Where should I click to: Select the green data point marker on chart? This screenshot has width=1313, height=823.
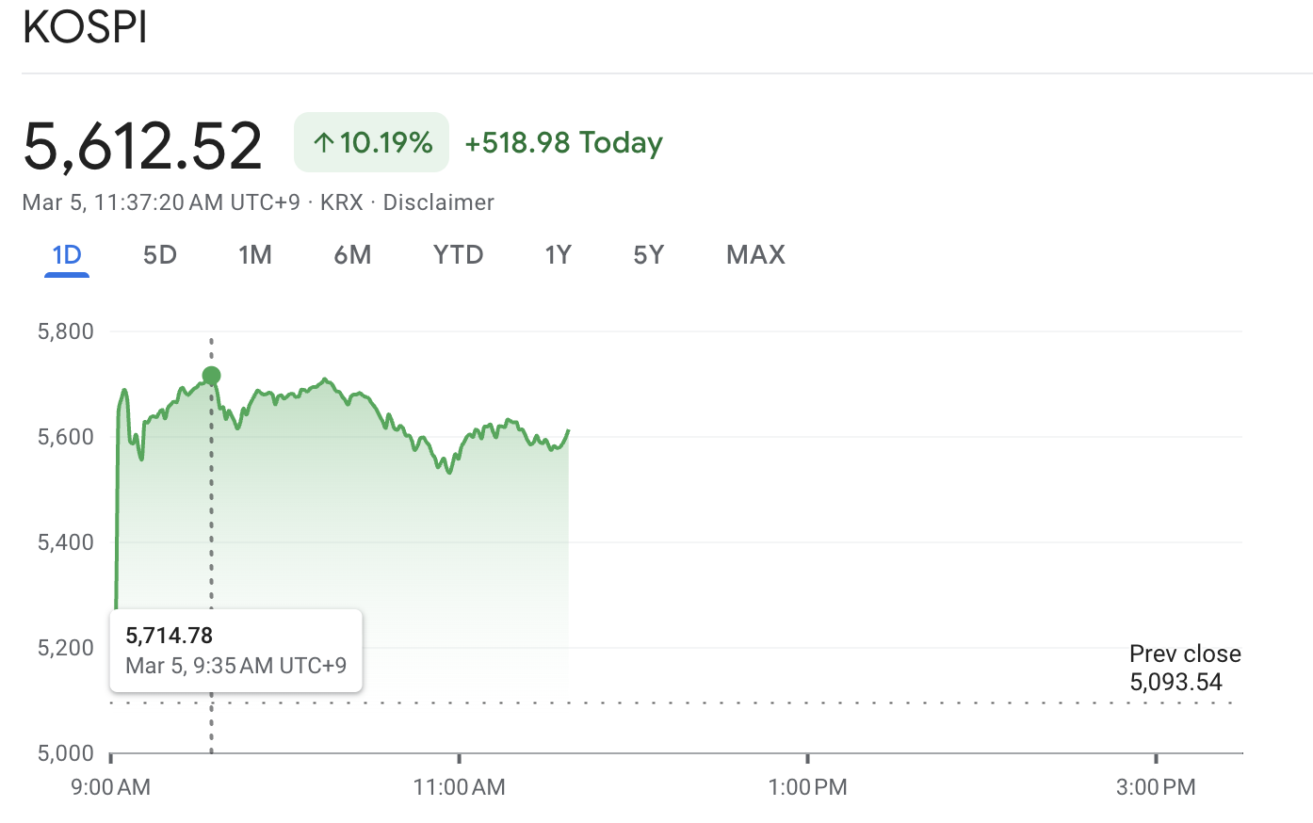point(211,375)
